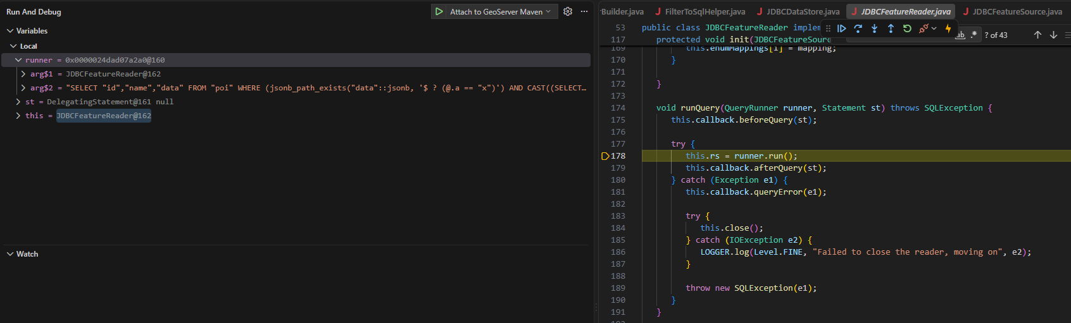
Task: Disconnect the debugger
Action: point(924,28)
